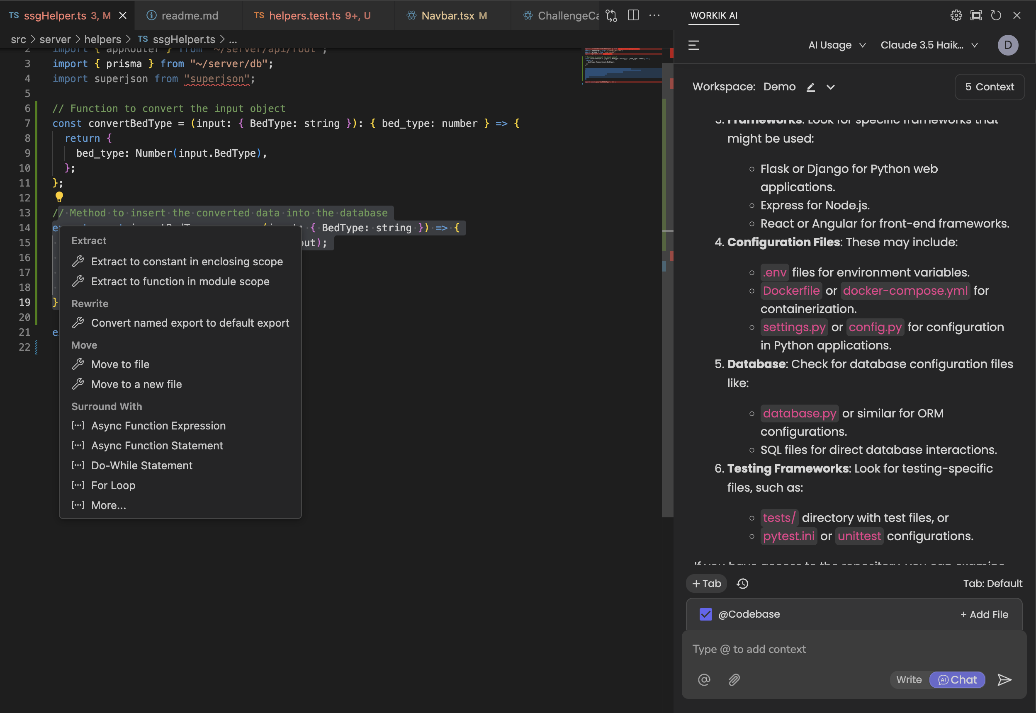Click the database.py inline code text

pyautogui.click(x=799, y=413)
